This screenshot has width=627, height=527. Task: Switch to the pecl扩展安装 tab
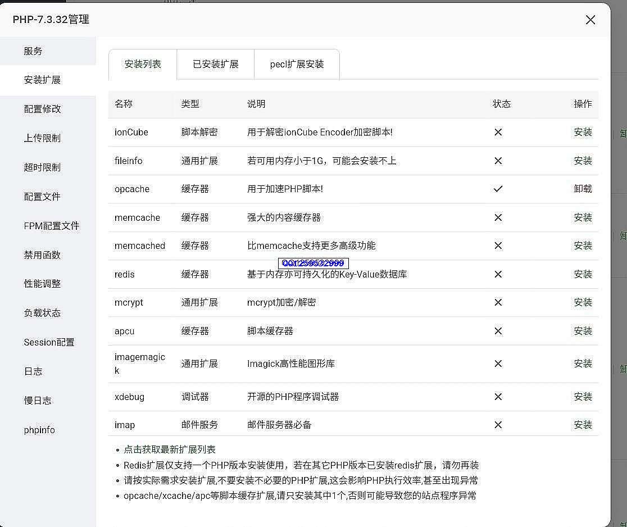[x=297, y=64]
